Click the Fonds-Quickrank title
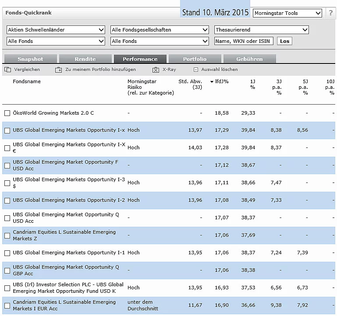 tap(28, 13)
